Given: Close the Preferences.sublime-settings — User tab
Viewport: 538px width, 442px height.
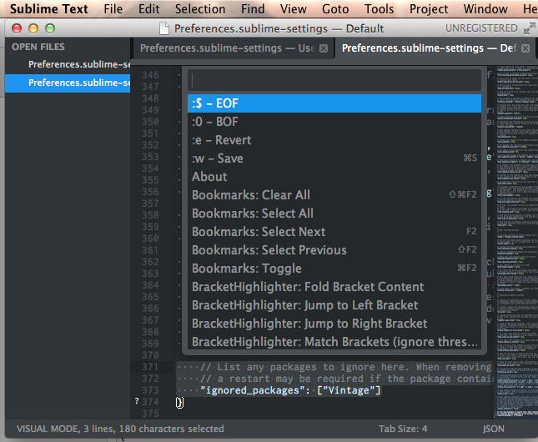Looking at the screenshot, I should (x=324, y=48).
